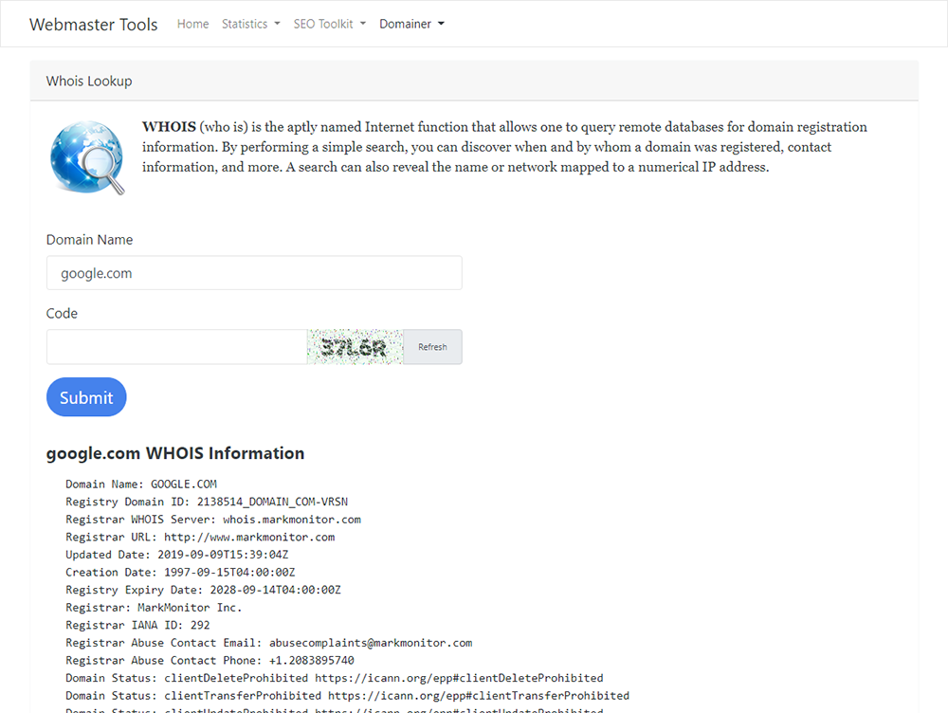Select the Domain Name: GOOGLE.COM line
The width and height of the screenshot is (948, 713).
(141, 484)
